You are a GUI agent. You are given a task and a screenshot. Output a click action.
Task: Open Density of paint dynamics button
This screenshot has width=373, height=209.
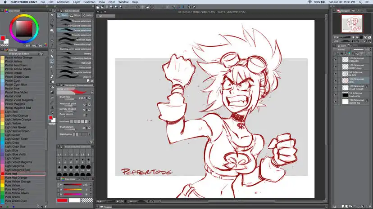[x=90, y=110]
